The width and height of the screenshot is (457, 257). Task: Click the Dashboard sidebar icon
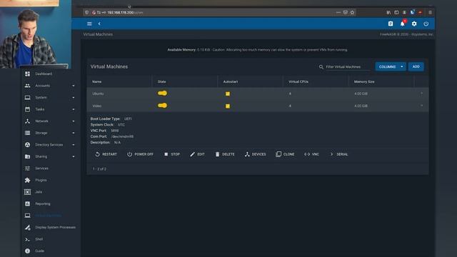[27, 74]
